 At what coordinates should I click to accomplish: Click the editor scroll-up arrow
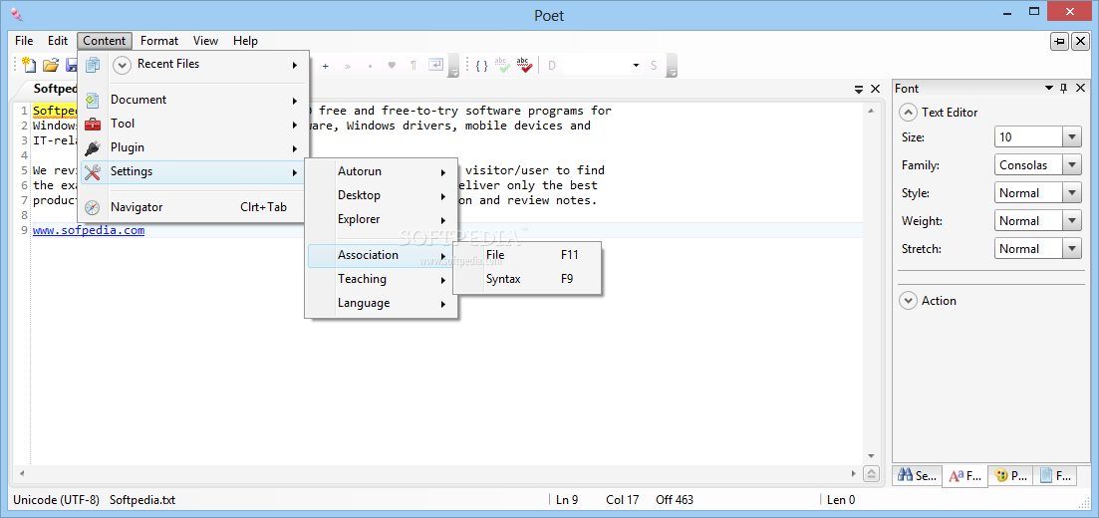(871, 111)
